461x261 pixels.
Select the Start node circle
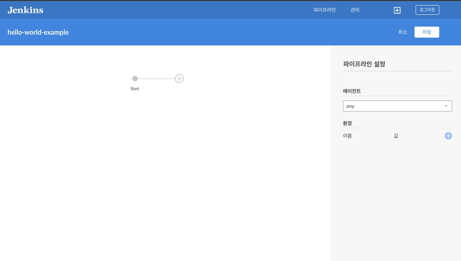[x=135, y=78]
